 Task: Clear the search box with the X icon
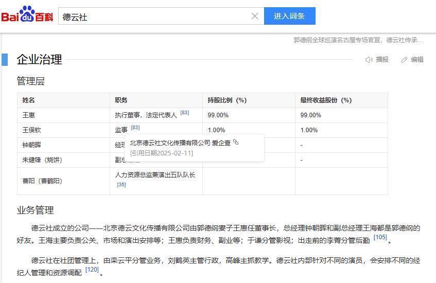(254, 16)
